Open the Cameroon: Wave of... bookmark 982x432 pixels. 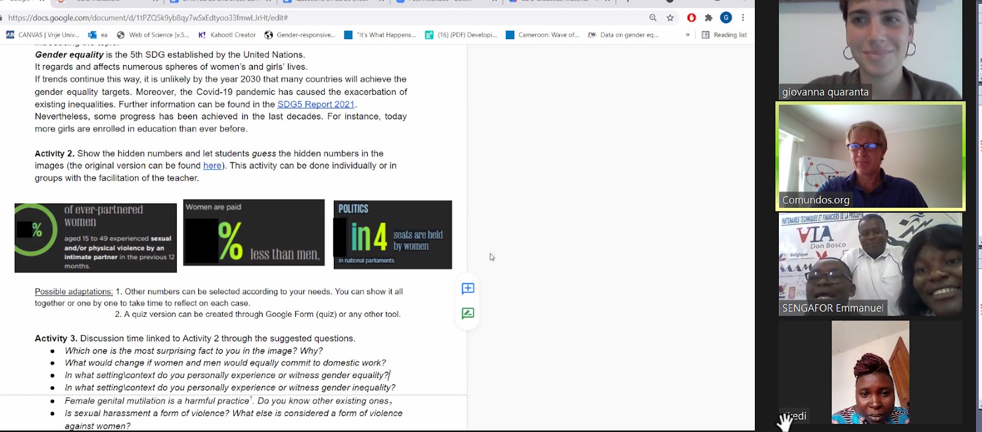543,35
